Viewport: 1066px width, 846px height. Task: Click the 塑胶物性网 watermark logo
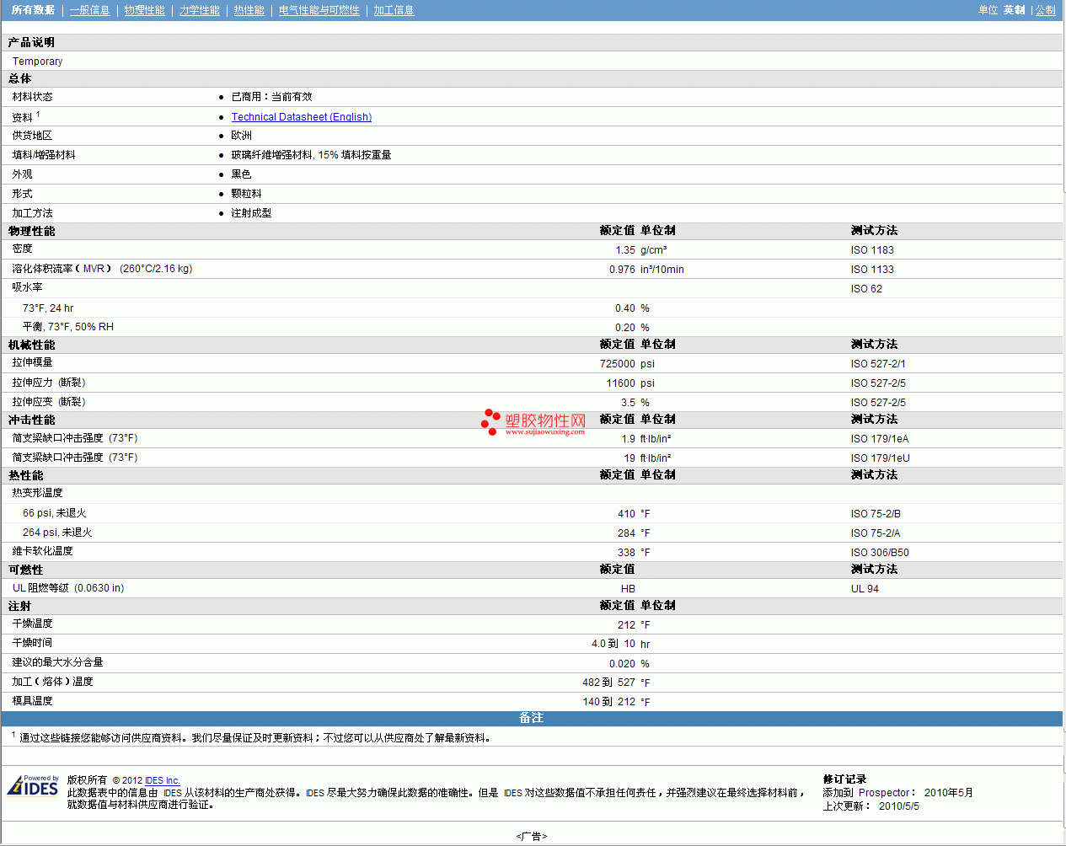click(533, 423)
